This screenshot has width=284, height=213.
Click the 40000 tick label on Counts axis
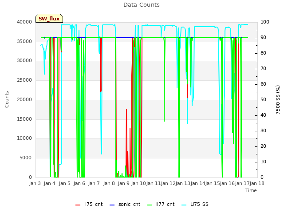24,22
